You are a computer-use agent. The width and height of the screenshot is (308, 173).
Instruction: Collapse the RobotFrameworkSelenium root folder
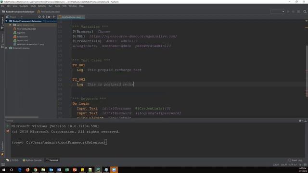6,21
